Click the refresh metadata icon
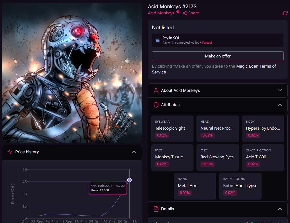 285,13
